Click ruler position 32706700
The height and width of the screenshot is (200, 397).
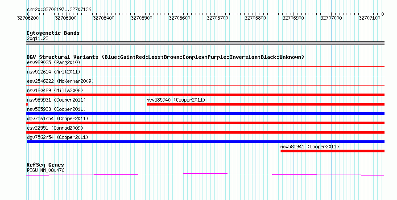218,18
